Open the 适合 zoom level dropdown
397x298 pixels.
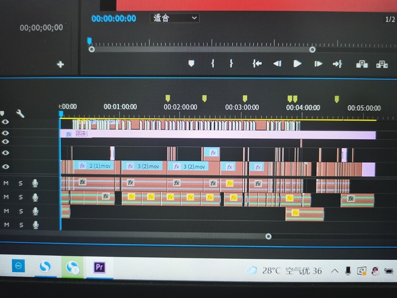(175, 18)
